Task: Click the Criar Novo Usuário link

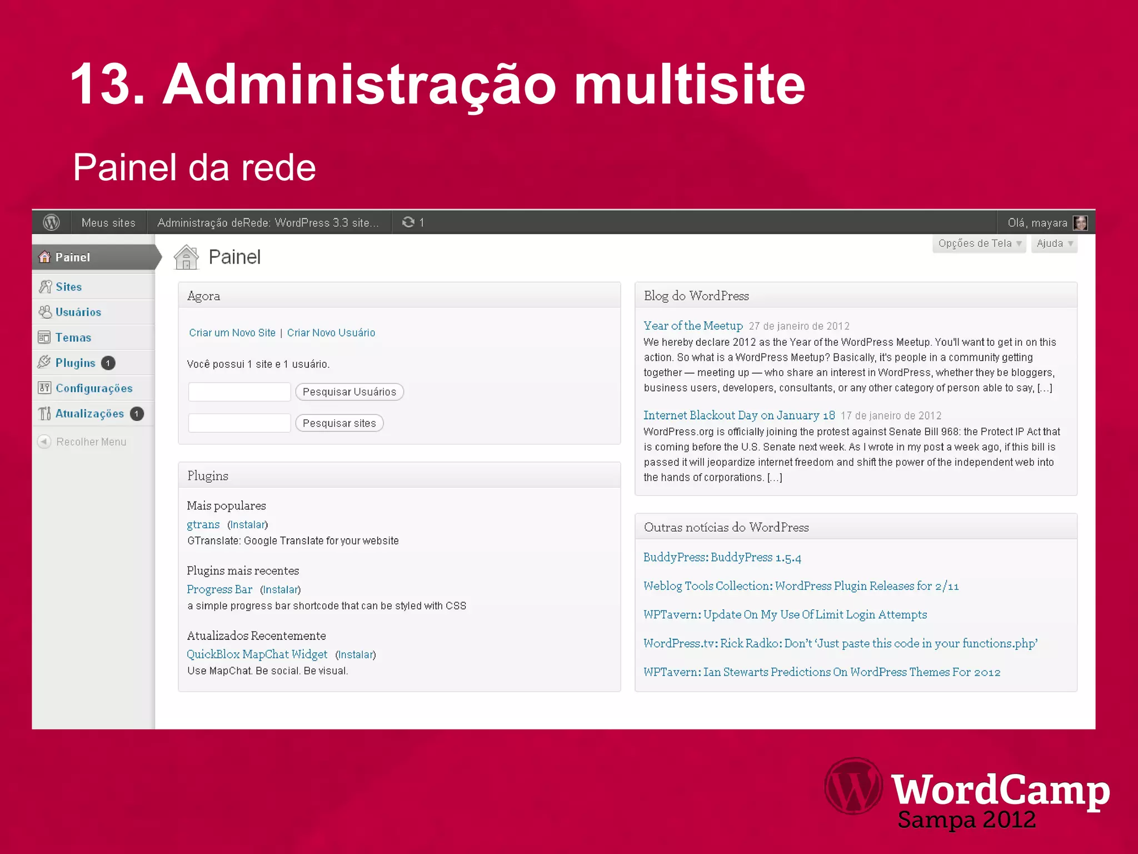Action: pos(331,332)
